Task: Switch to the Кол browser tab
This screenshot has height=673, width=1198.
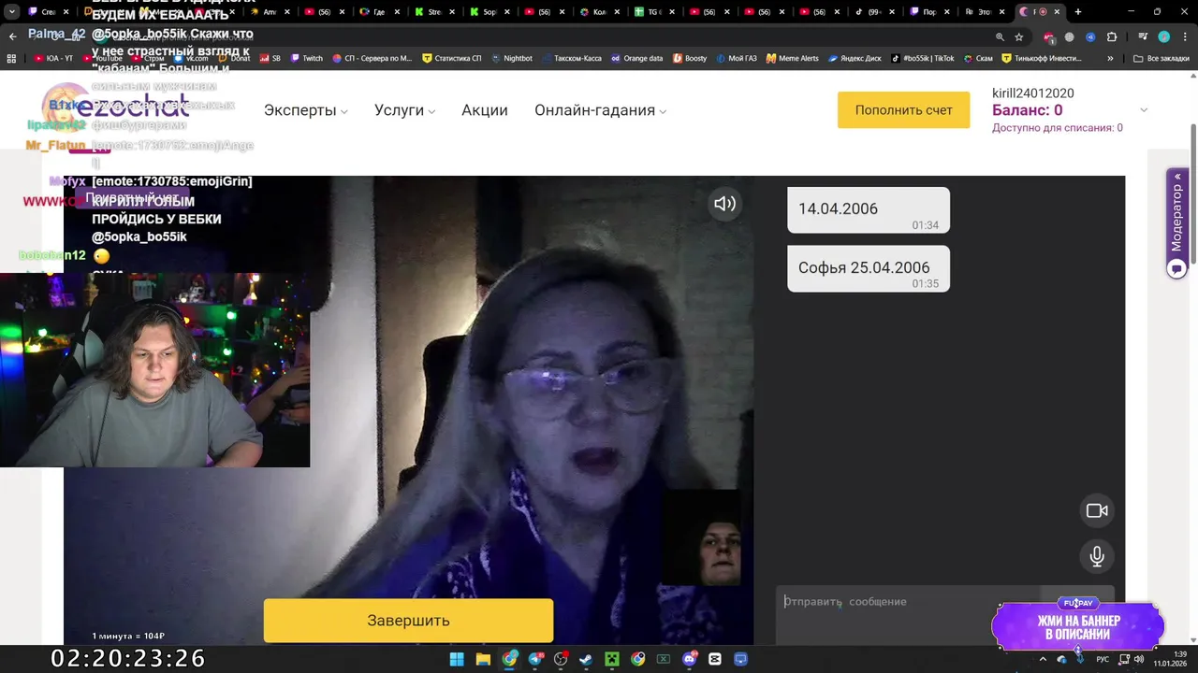Action: click(x=599, y=12)
